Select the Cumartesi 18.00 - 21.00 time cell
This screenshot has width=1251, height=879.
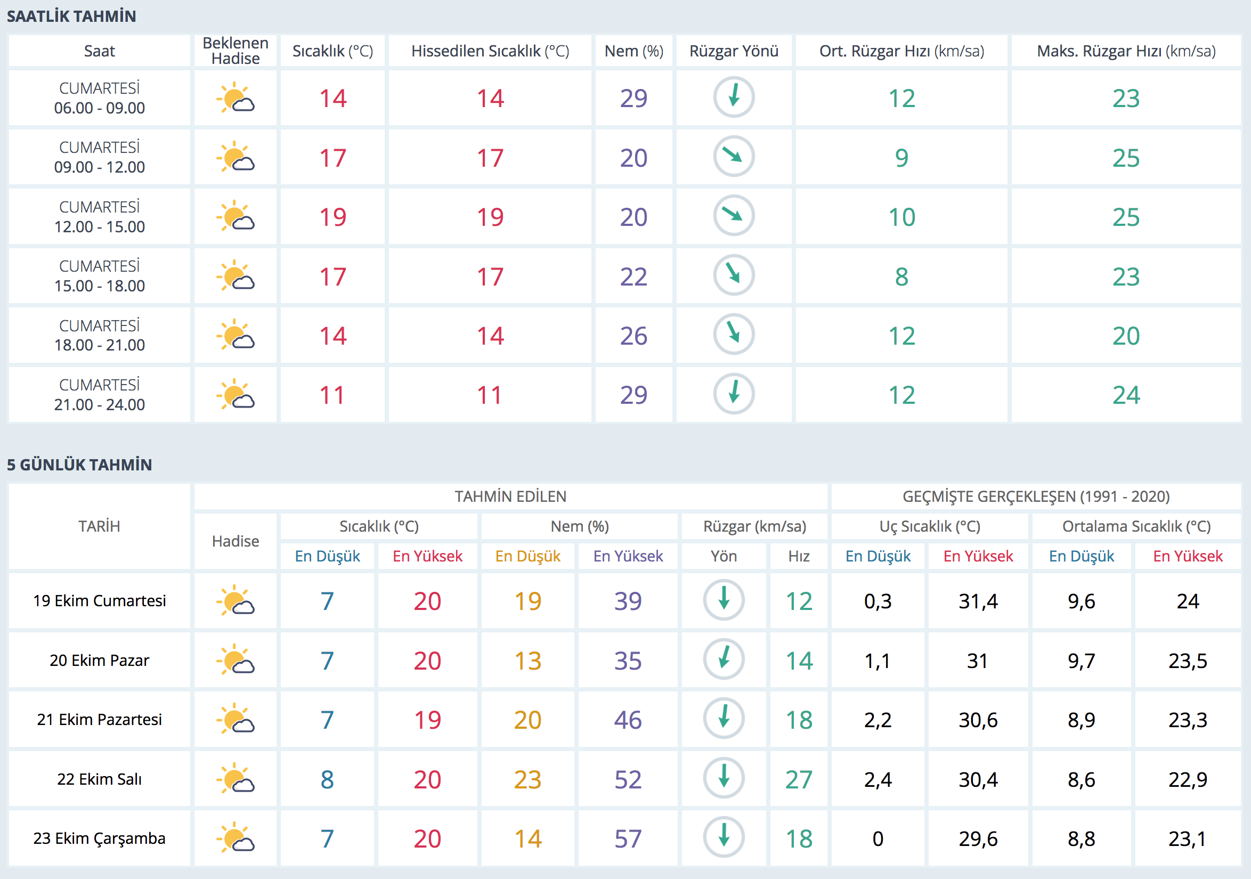point(99,335)
